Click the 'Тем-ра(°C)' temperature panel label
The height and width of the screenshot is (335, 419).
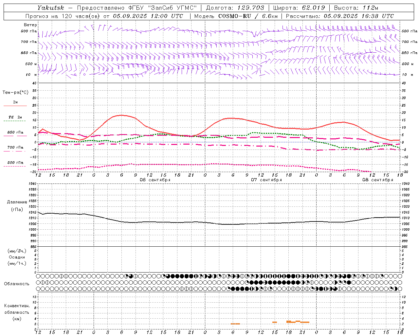(x=15, y=93)
